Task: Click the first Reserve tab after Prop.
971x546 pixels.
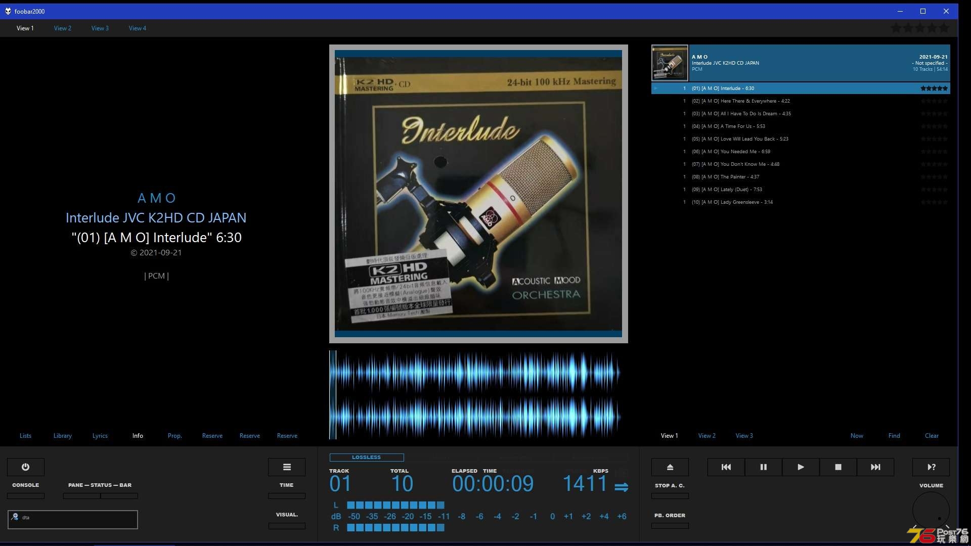Action: pyautogui.click(x=212, y=436)
